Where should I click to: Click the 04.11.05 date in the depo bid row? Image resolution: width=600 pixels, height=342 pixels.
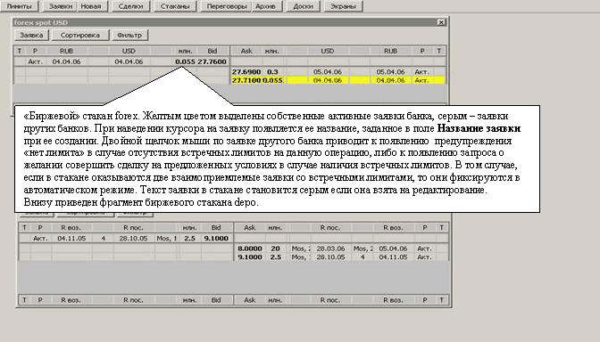click(71, 238)
